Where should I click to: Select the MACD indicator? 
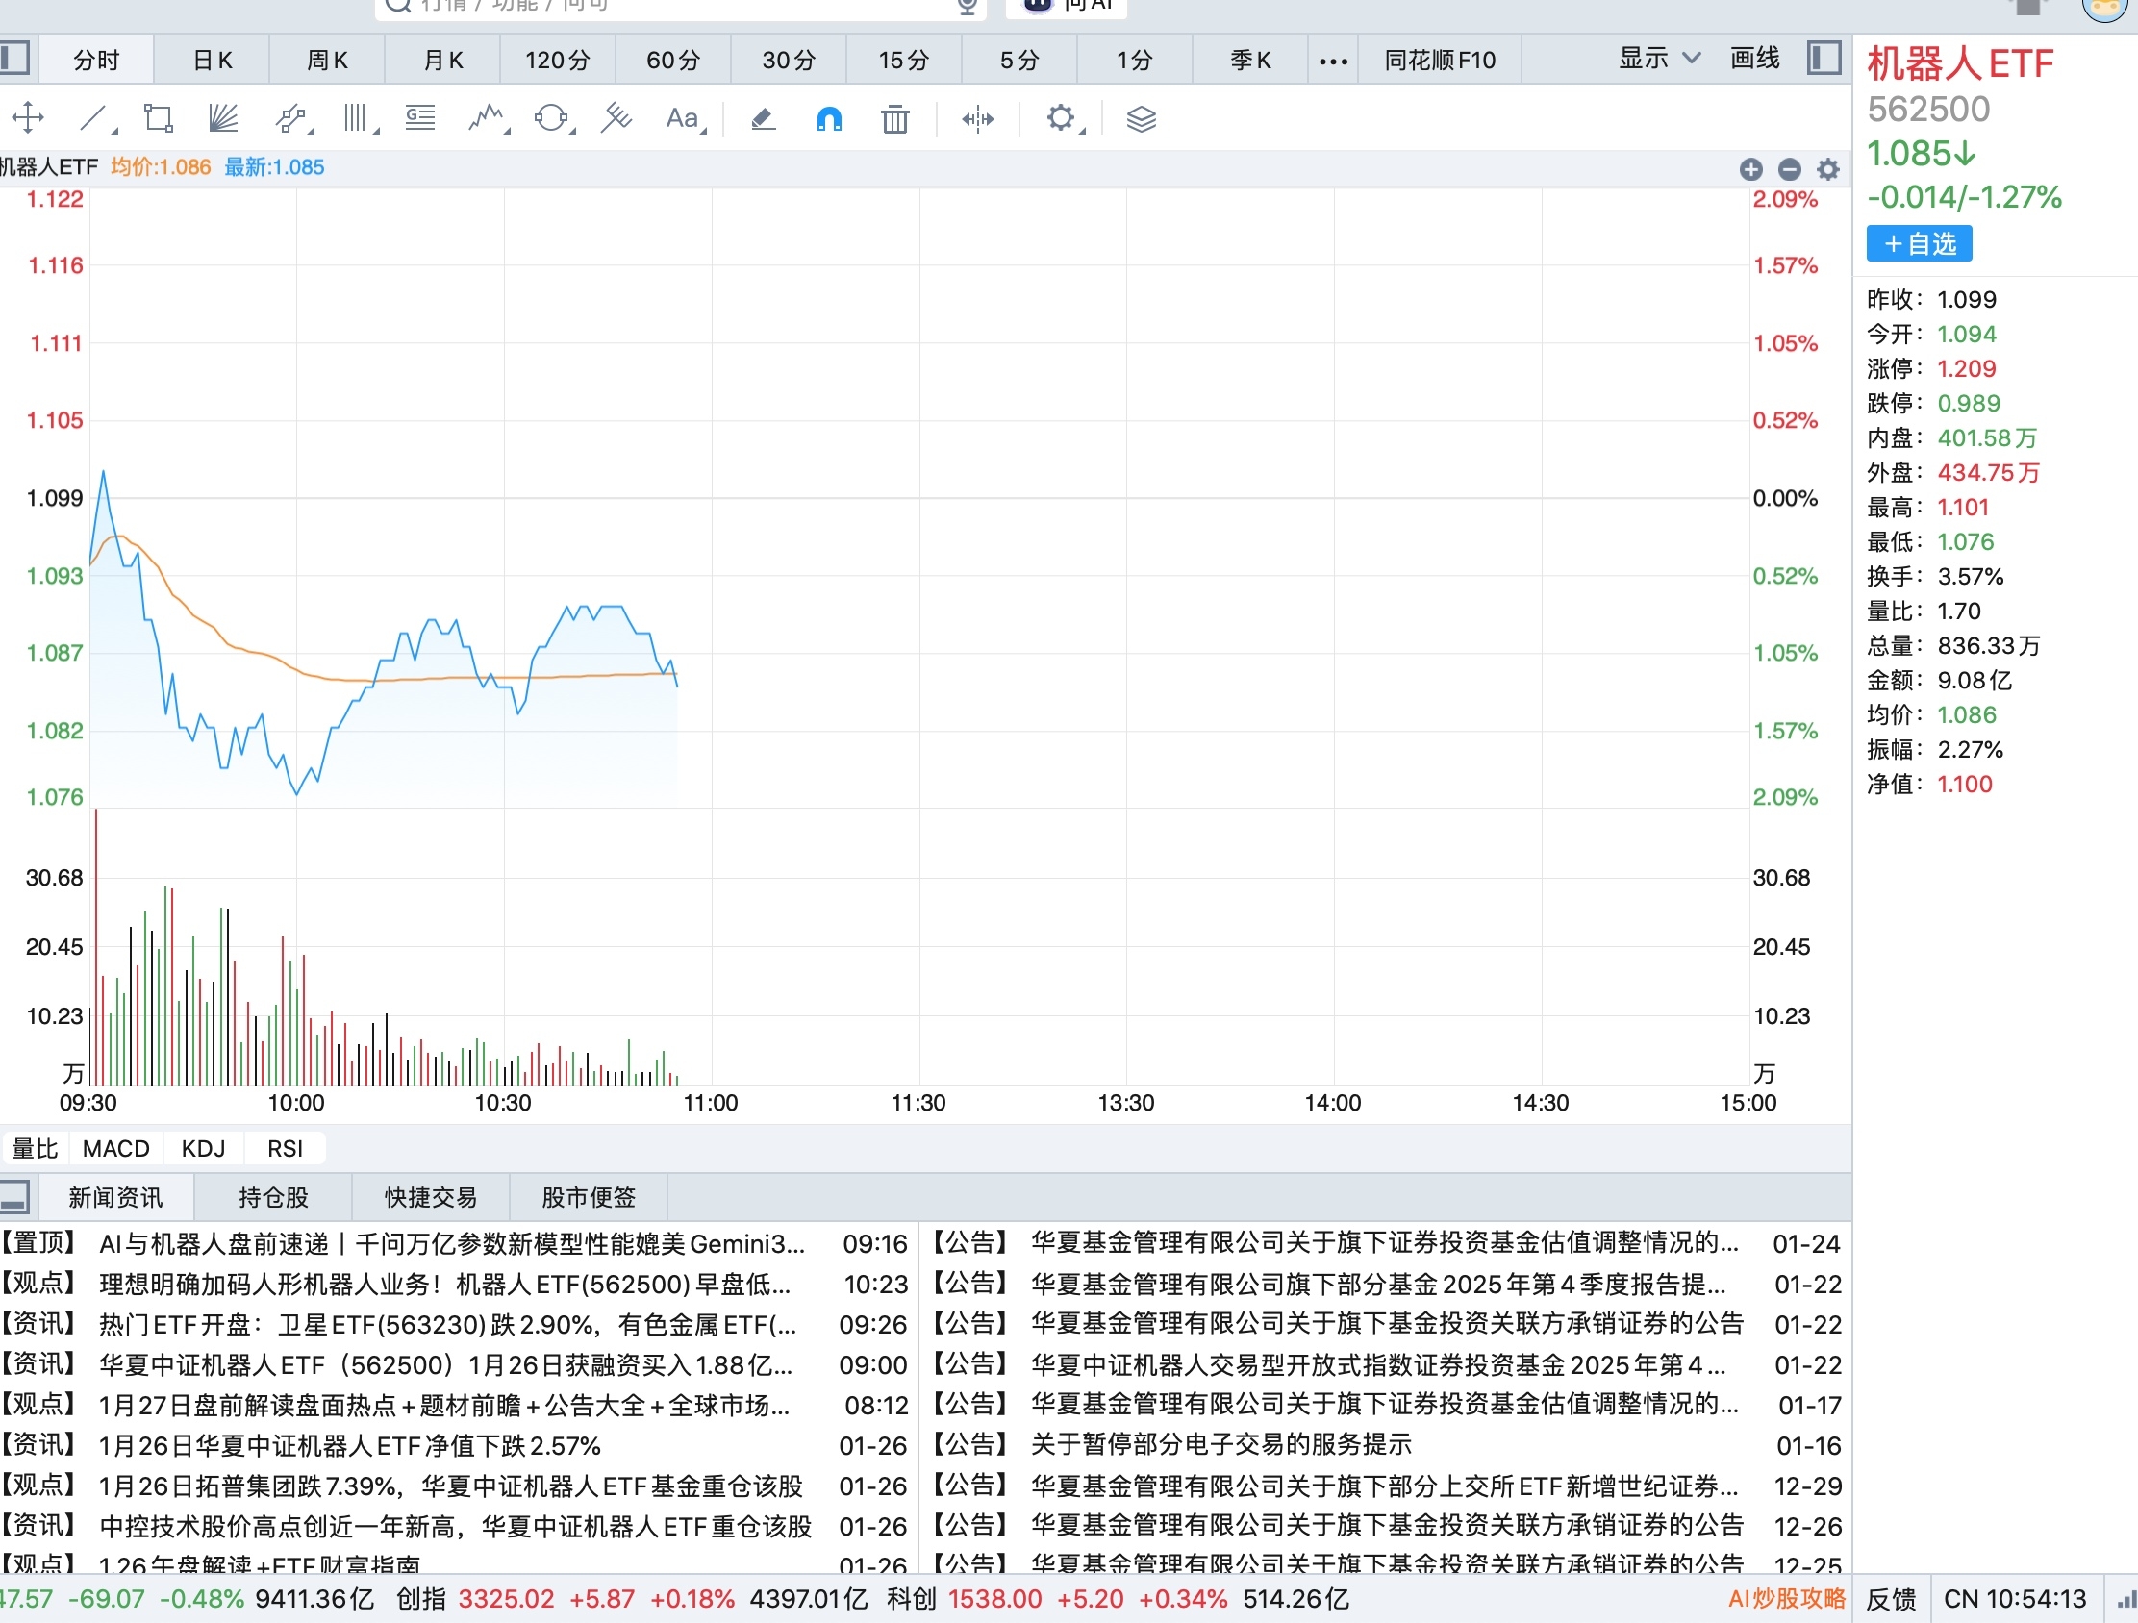click(116, 1149)
